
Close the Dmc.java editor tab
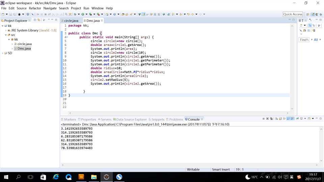[102, 21]
